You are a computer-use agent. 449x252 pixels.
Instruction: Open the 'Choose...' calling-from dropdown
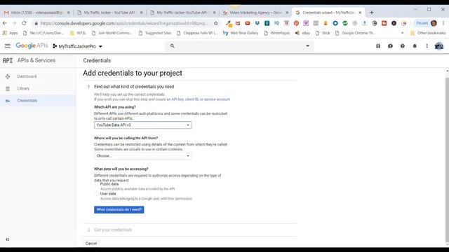pyautogui.click(x=143, y=155)
